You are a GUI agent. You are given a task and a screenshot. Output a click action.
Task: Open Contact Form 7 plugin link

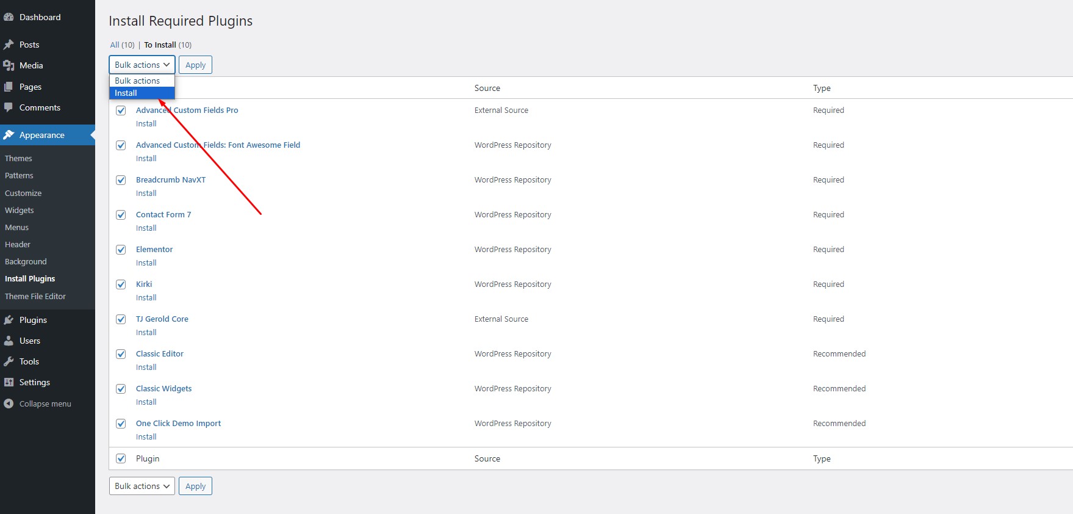pyautogui.click(x=163, y=214)
